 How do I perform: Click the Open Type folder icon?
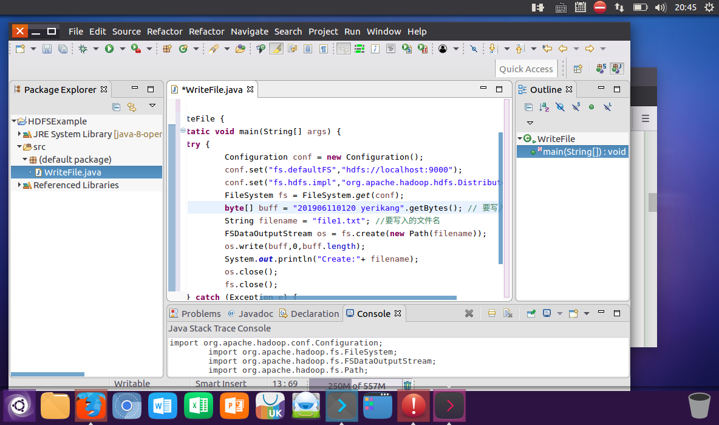tap(240, 49)
